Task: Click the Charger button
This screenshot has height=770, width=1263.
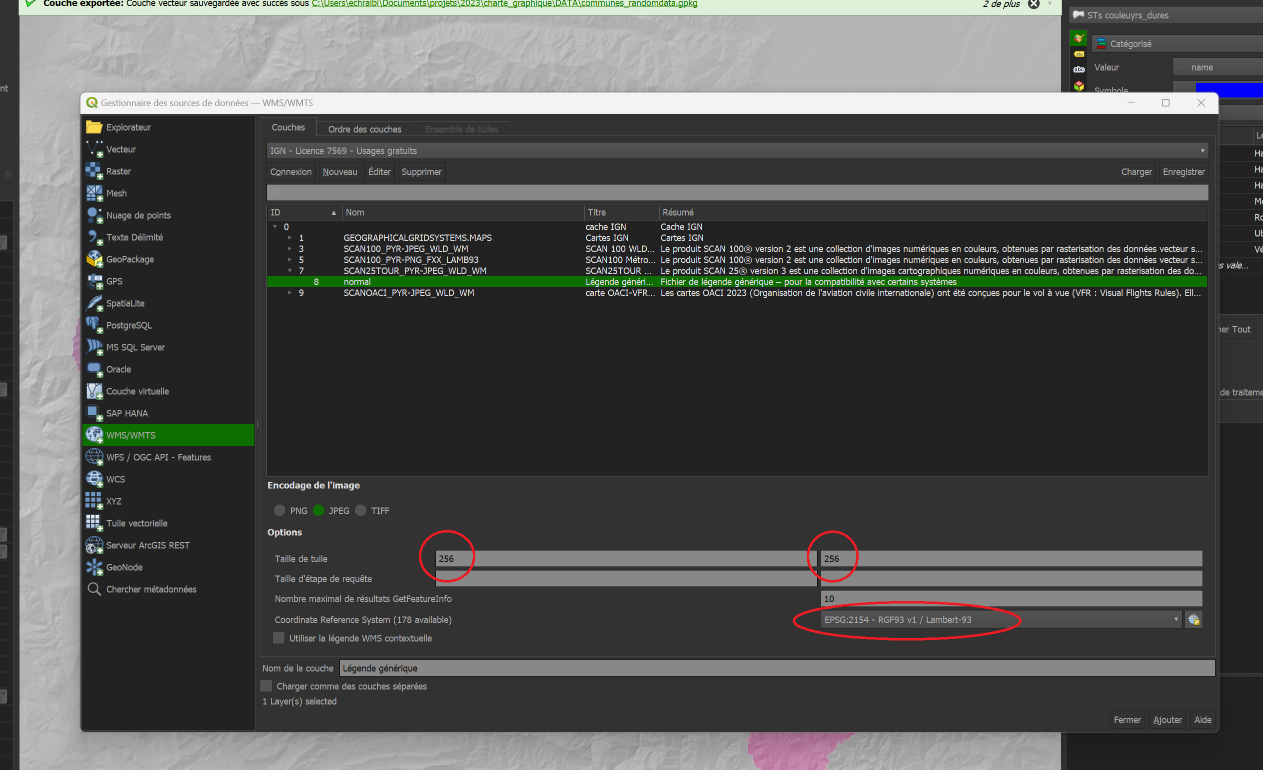Action: 1136,171
